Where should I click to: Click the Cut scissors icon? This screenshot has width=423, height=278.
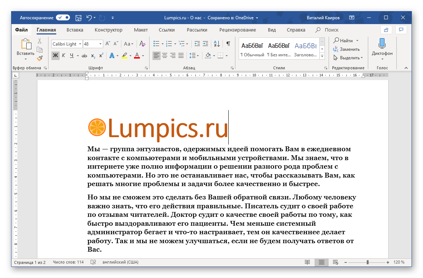click(x=40, y=41)
